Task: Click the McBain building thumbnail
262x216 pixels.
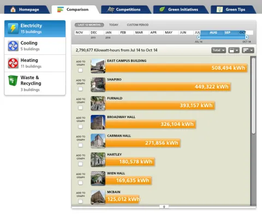Action: coord(98,197)
